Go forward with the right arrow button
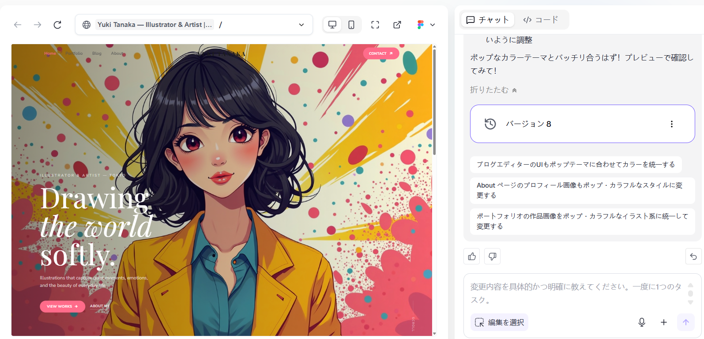Screen dimensions: 704x339 pos(38,25)
